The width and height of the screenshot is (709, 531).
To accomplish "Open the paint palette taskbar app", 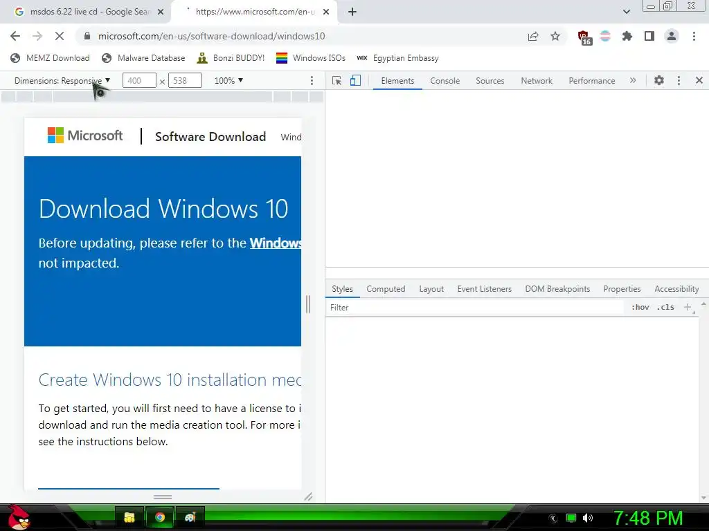I will 190,517.
